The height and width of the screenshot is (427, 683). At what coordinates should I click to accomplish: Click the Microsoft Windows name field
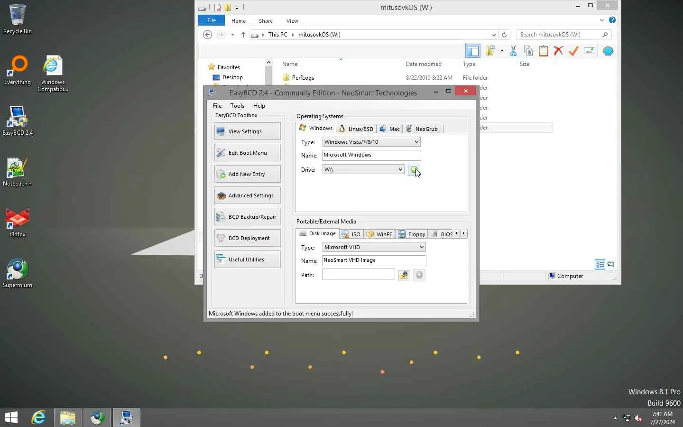[x=371, y=155]
